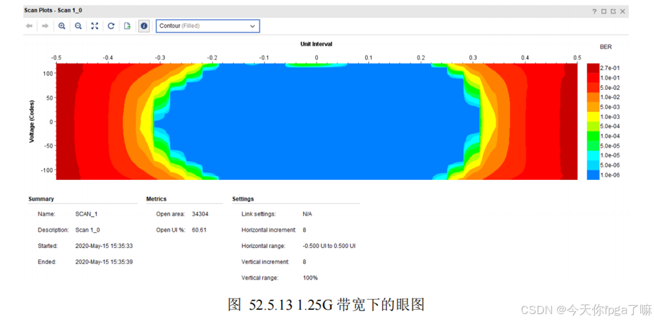Click the 1.0e-06 blue BER legend swatch
654x320 pixels.
pyautogui.click(x=593, y=175)
